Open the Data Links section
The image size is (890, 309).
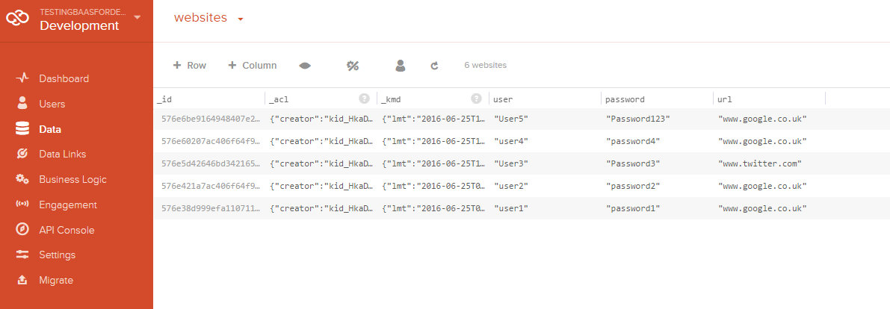coord(62,154)
